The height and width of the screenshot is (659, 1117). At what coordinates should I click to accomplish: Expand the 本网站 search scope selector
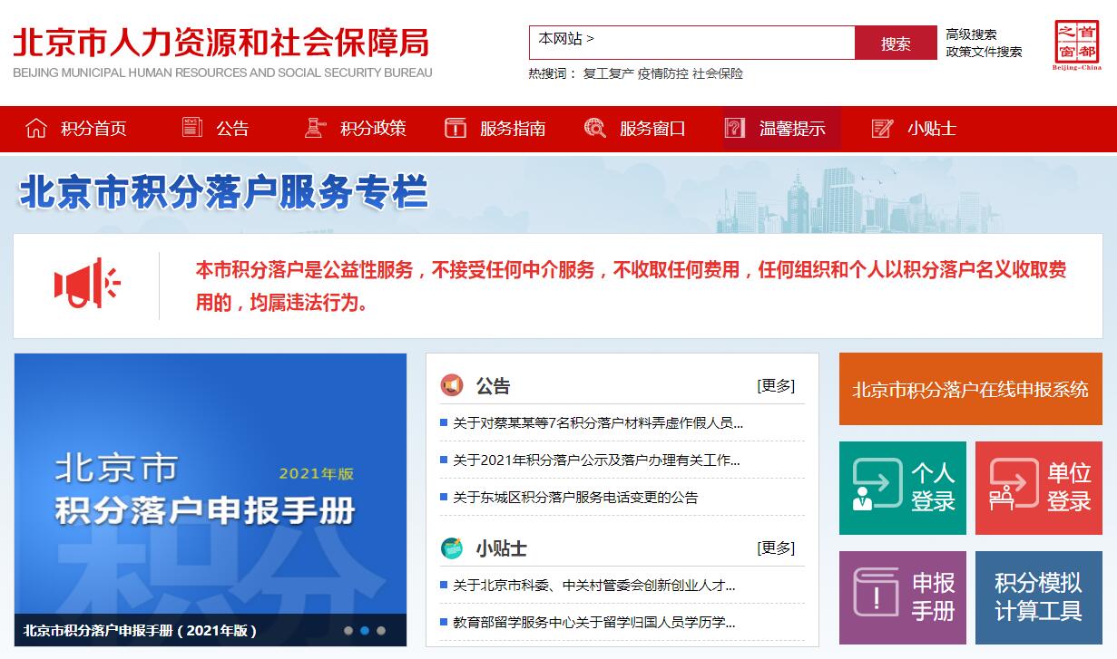tap(566, 39)
